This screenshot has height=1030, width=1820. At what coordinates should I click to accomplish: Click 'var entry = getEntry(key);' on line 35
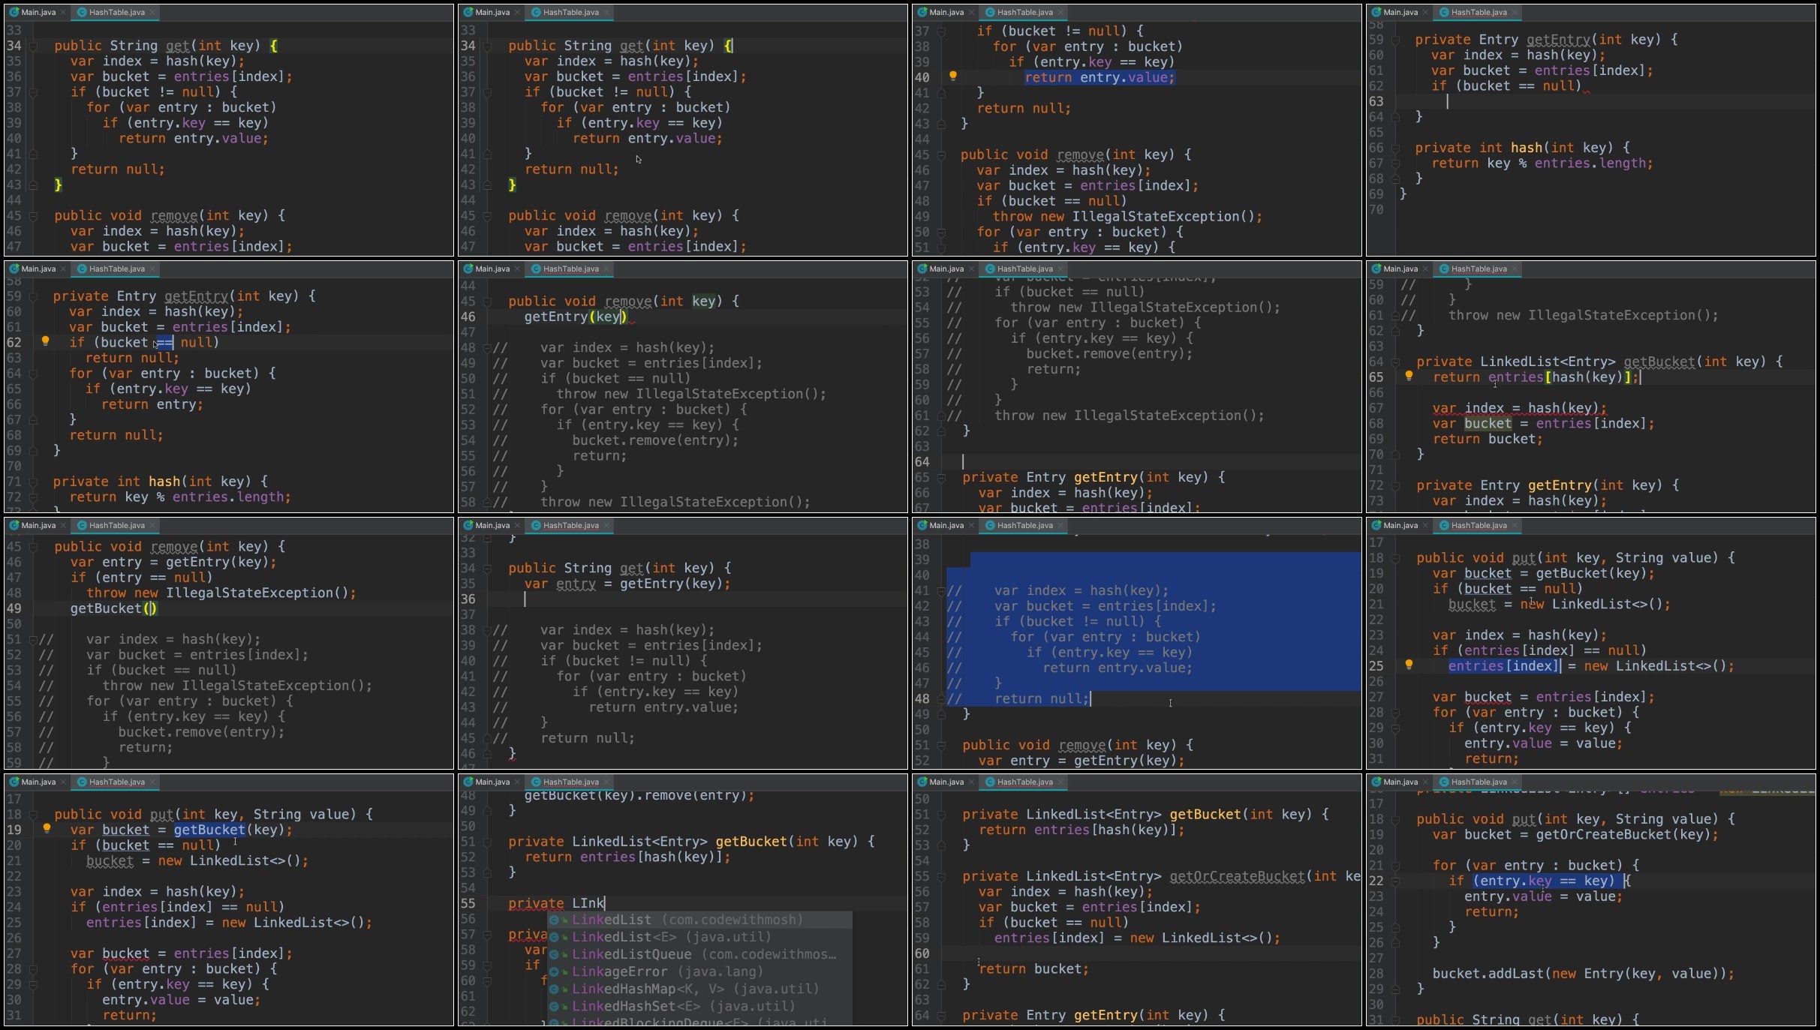pos(627,584)
